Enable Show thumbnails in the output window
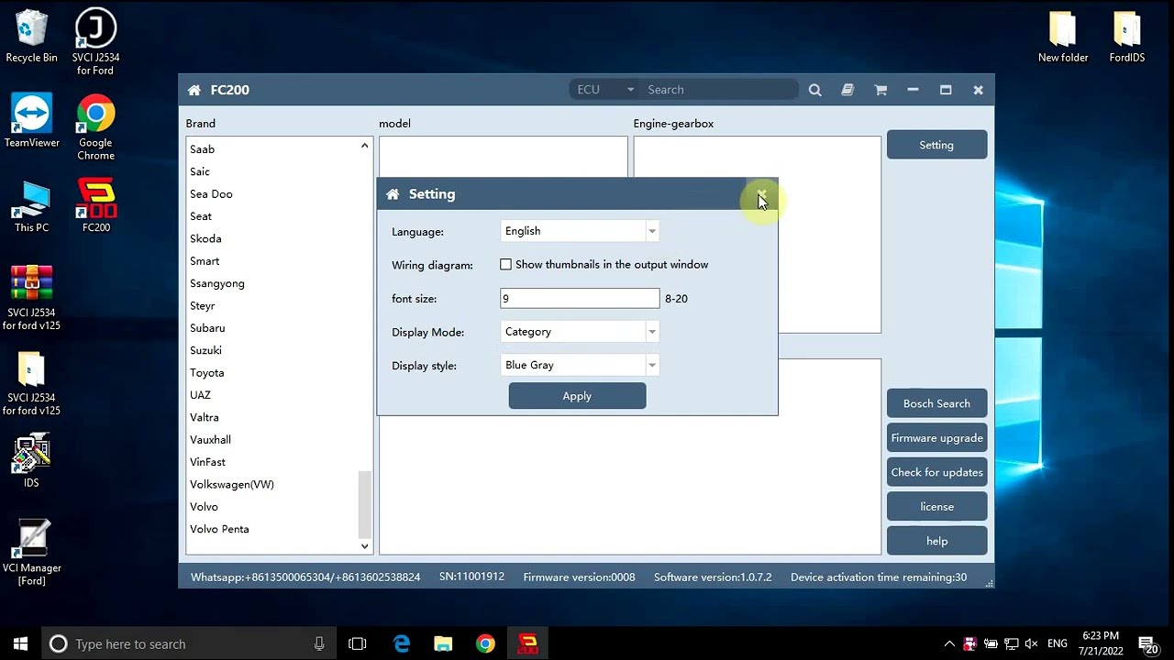This screenshot has height=660, width=1174. 505,265
